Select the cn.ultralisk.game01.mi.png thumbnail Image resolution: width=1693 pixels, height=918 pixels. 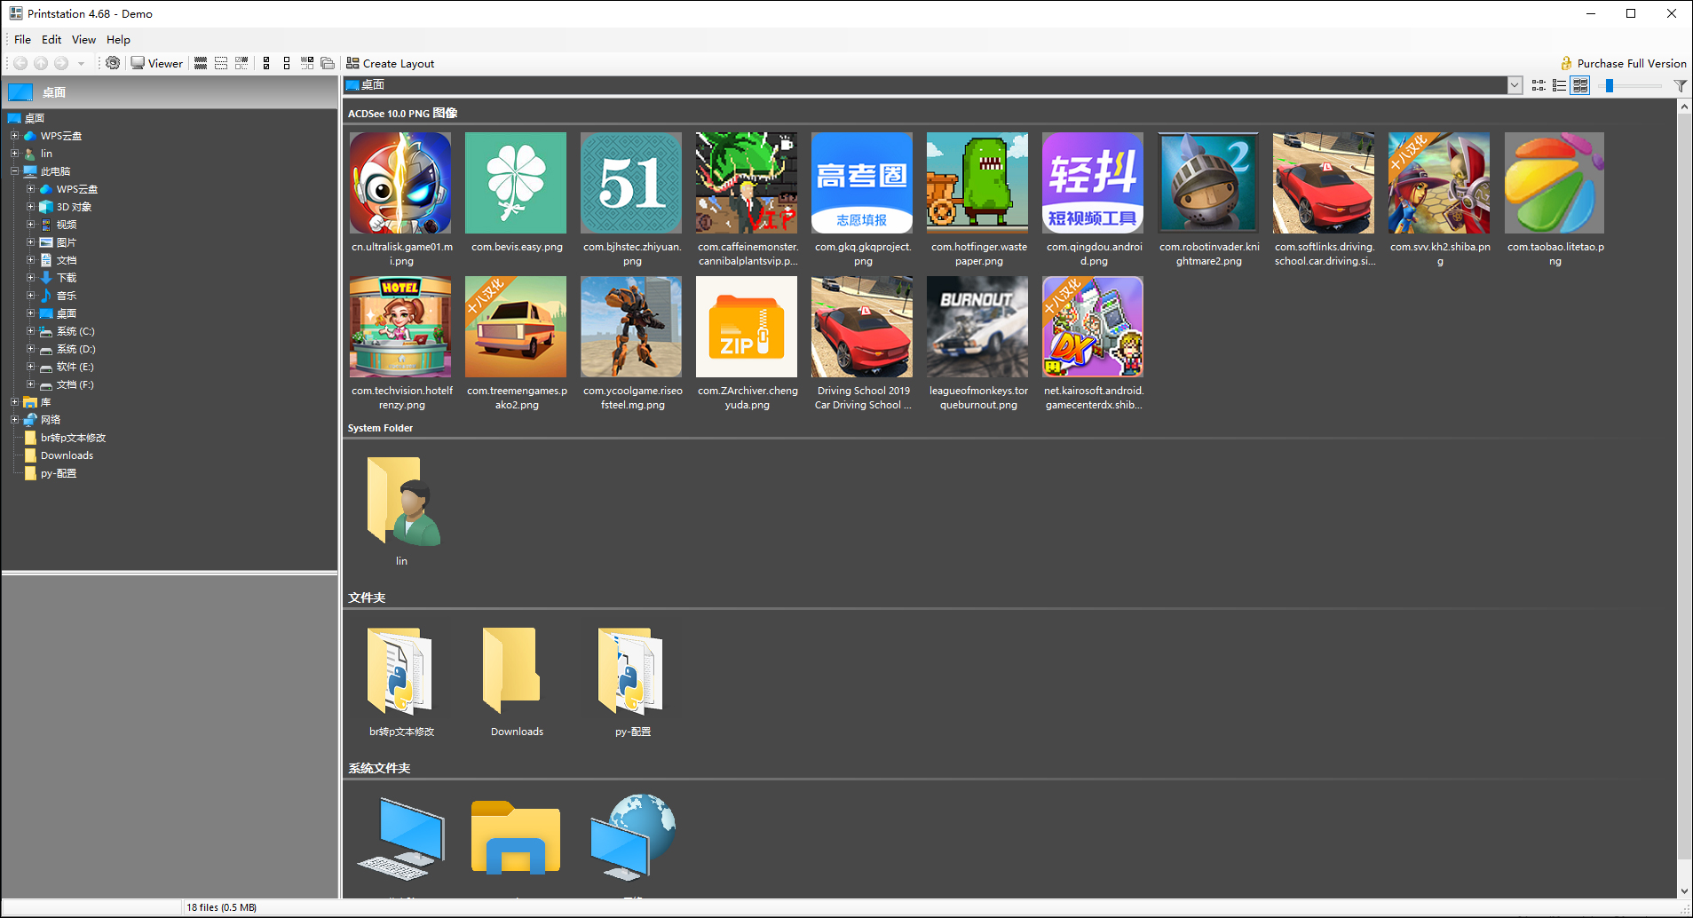(x=400, y=183)
